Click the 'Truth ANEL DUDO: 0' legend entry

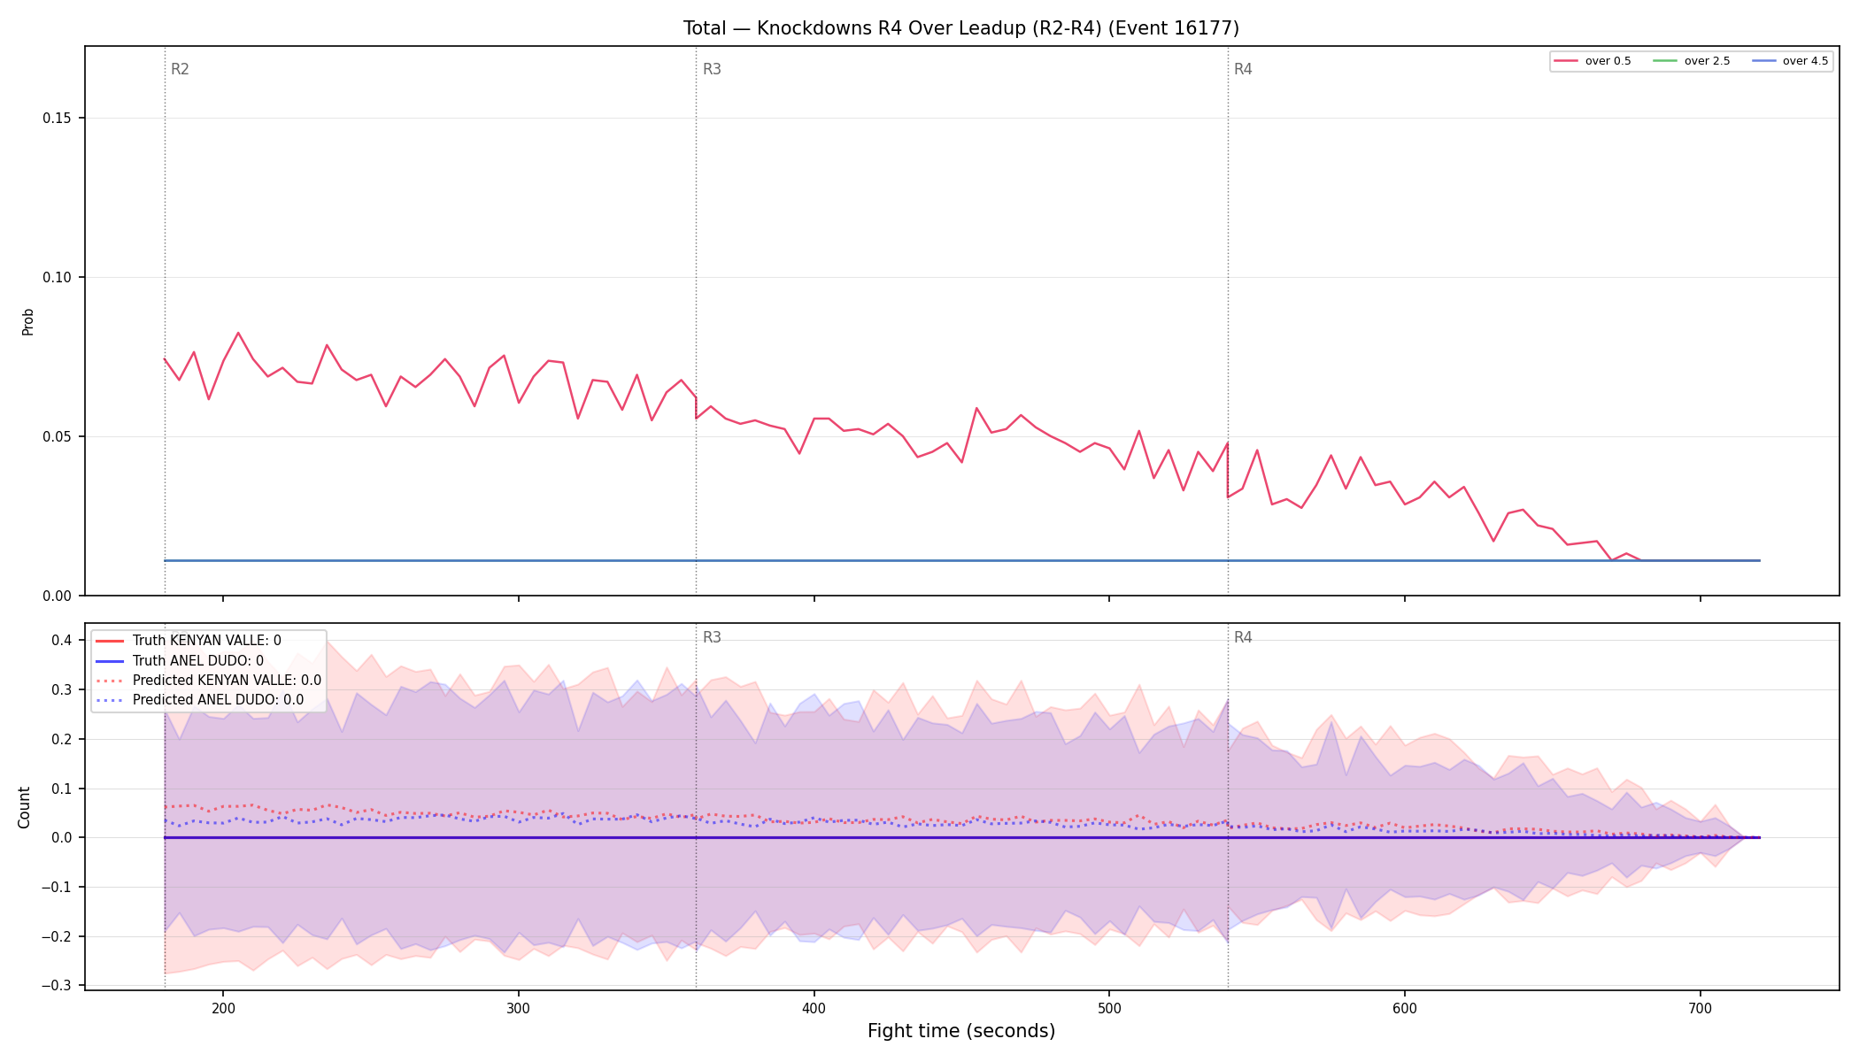click(x=179, y=660)
